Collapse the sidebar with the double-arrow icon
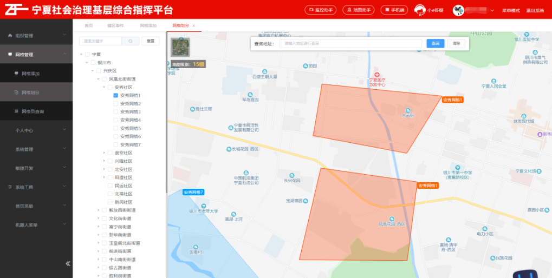 (68, 263)
